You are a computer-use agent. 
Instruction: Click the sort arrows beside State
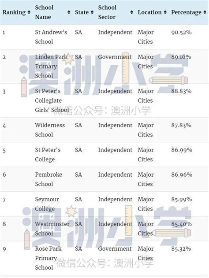point(92,12)
